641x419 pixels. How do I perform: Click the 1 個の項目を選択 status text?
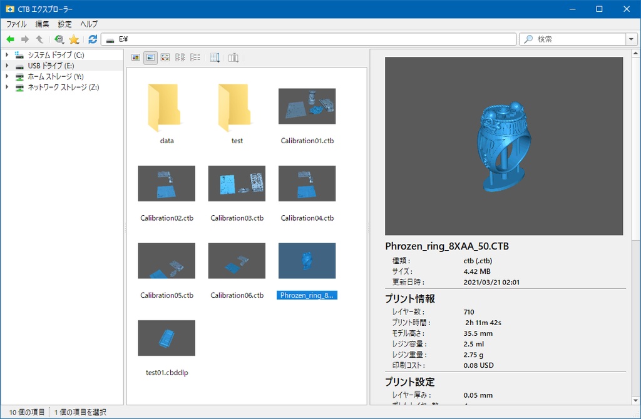(x=80, y=412)
